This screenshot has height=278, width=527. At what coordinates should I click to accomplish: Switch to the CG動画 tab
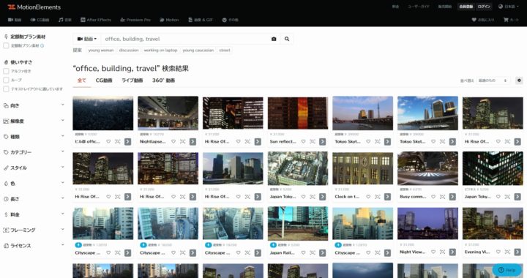click(x=104, y=80)
